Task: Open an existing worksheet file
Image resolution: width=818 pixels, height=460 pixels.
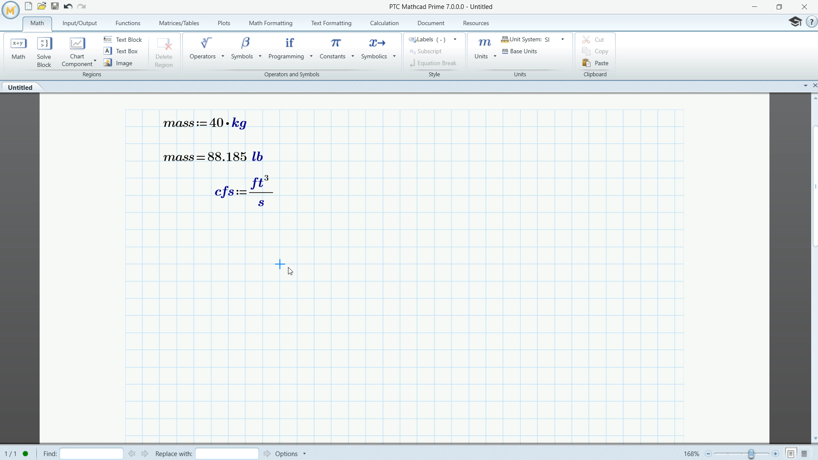Action: (42, 6)
